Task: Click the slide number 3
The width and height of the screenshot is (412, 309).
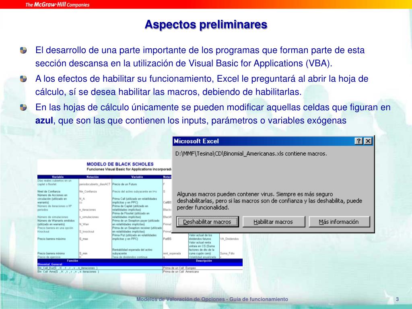Action: [398, 299]
